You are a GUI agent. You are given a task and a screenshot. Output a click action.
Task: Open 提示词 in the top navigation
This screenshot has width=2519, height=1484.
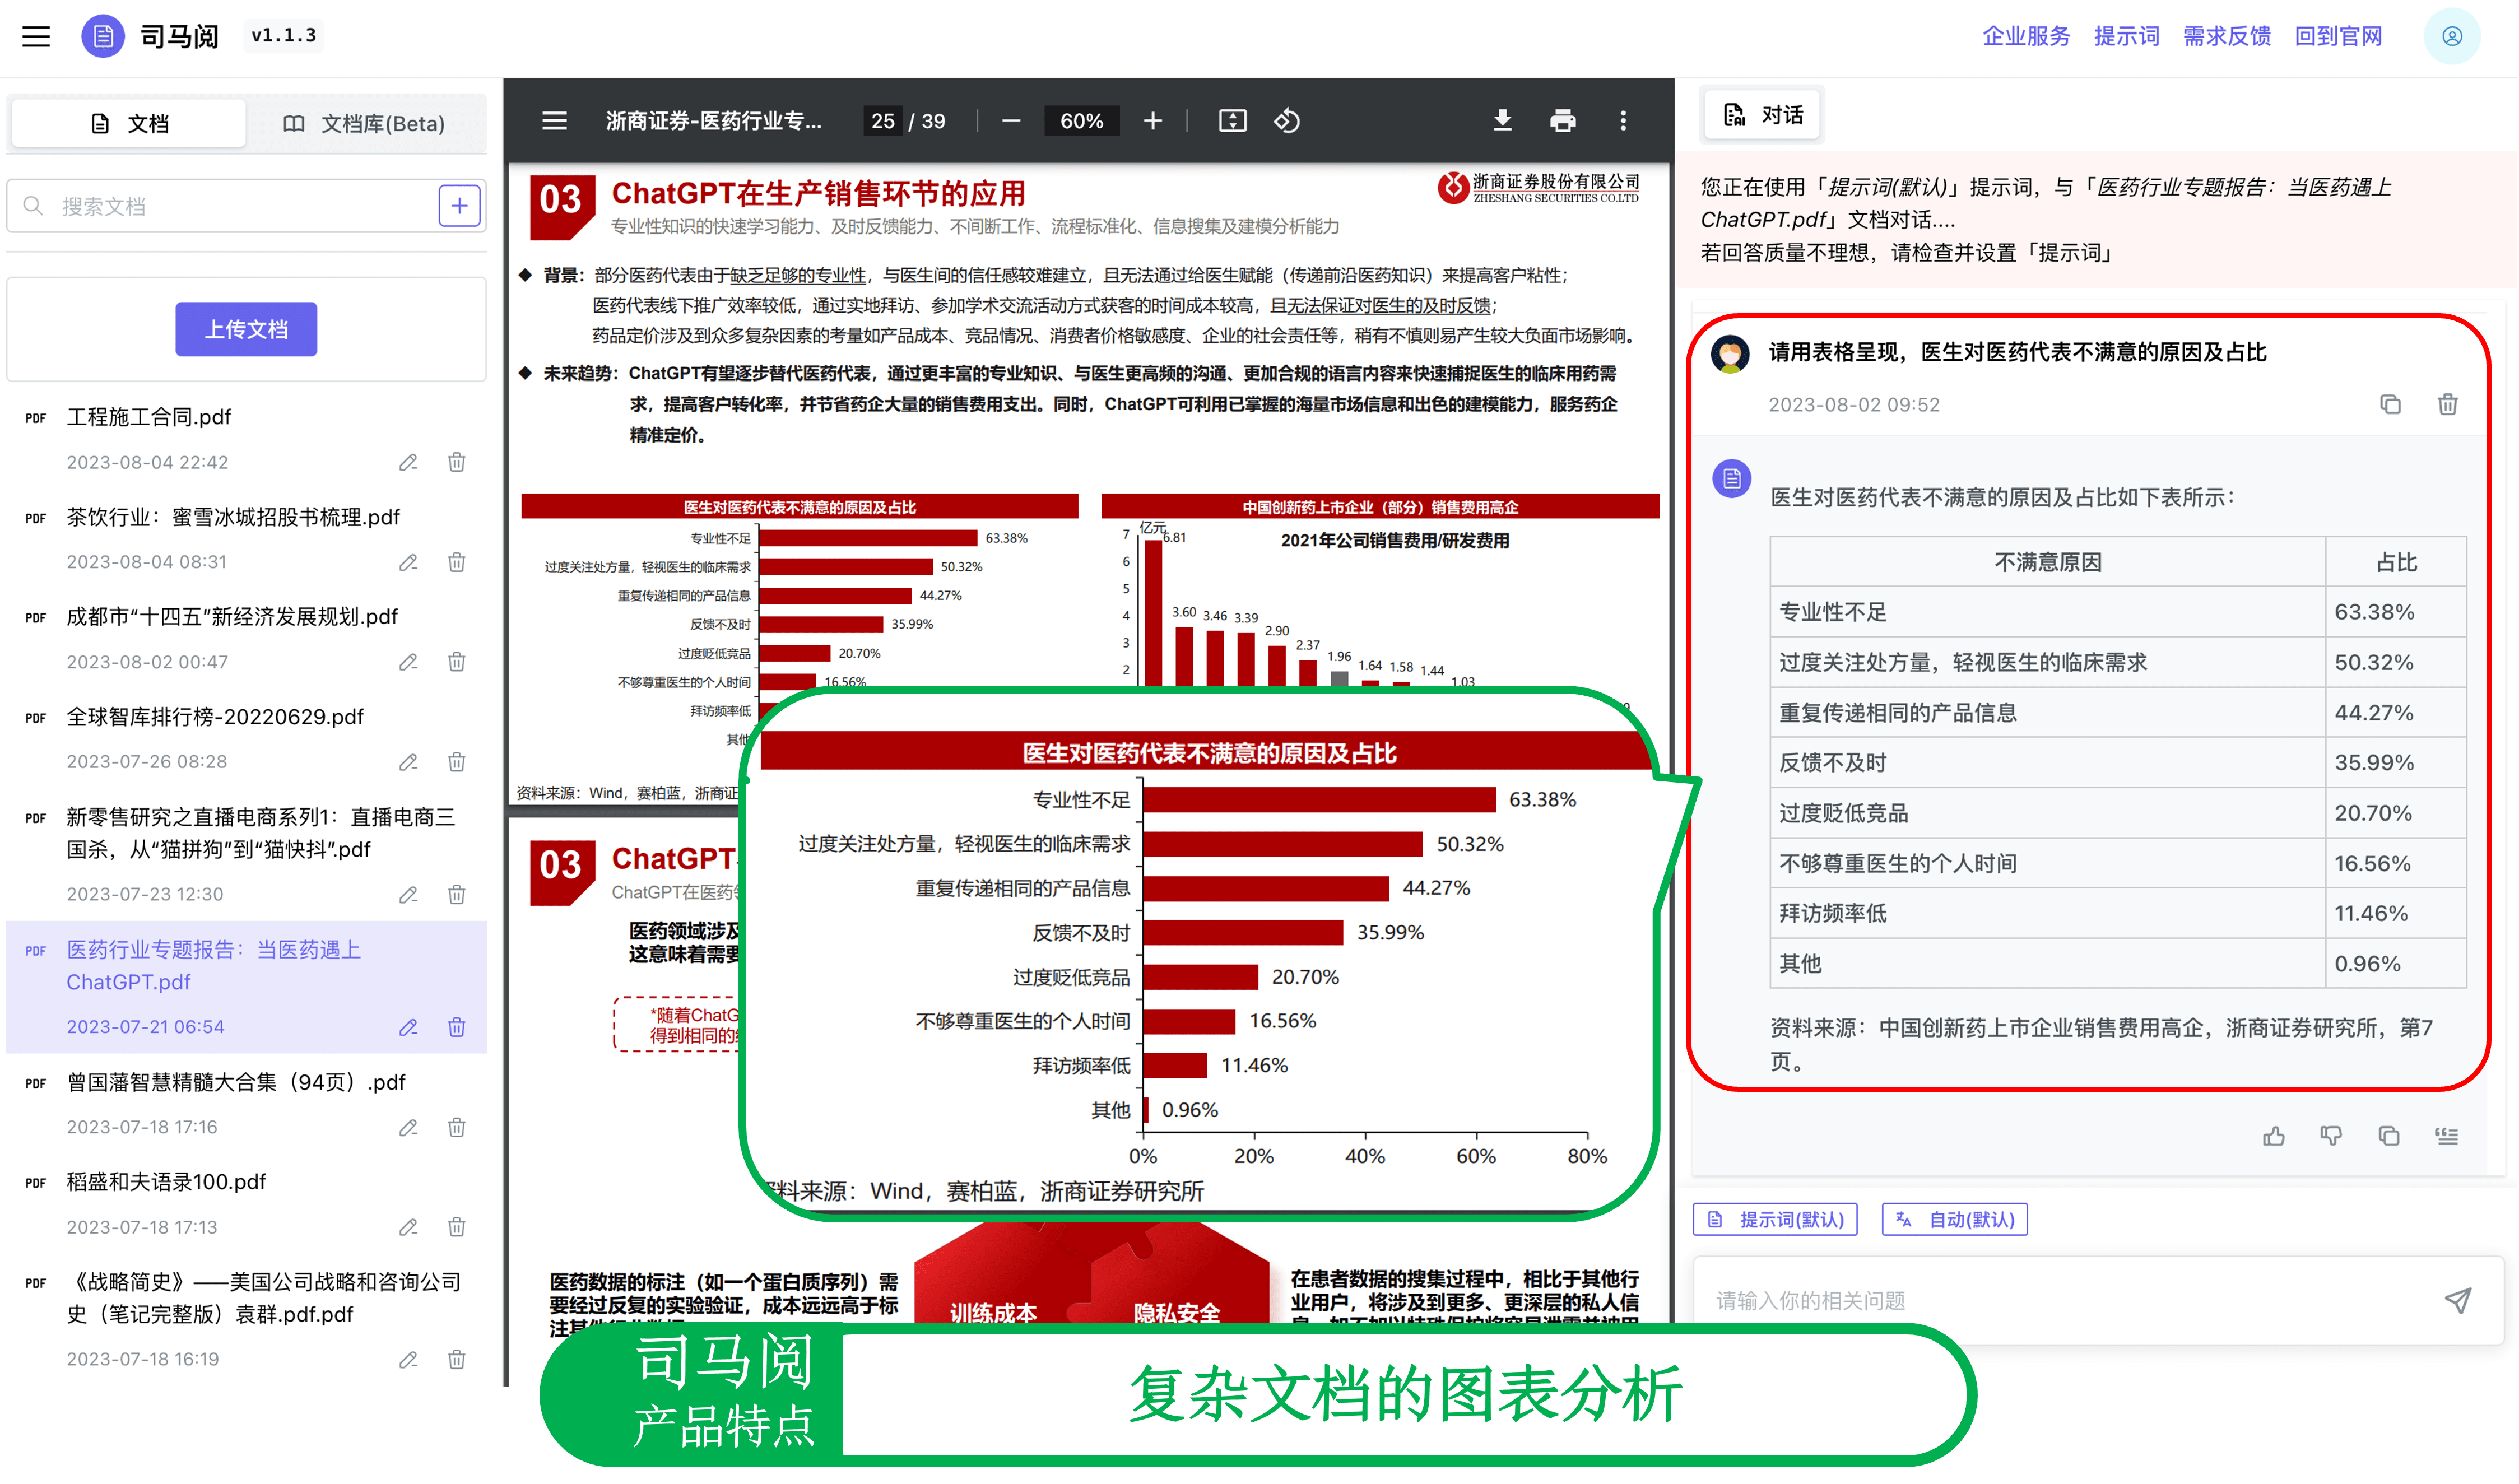2127,36
